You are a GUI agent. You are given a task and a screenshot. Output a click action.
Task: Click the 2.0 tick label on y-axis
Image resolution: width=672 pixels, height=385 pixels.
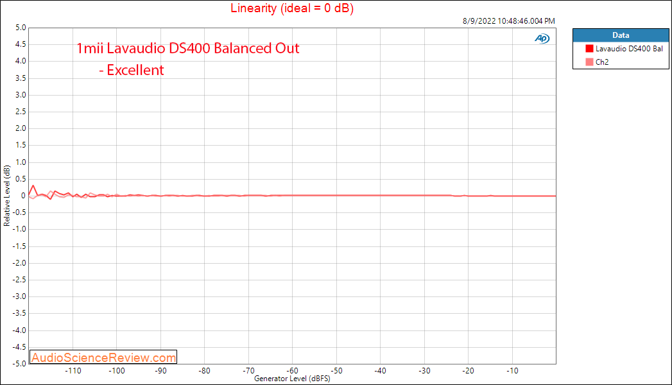pyautogui.click(x=21, y=128)
